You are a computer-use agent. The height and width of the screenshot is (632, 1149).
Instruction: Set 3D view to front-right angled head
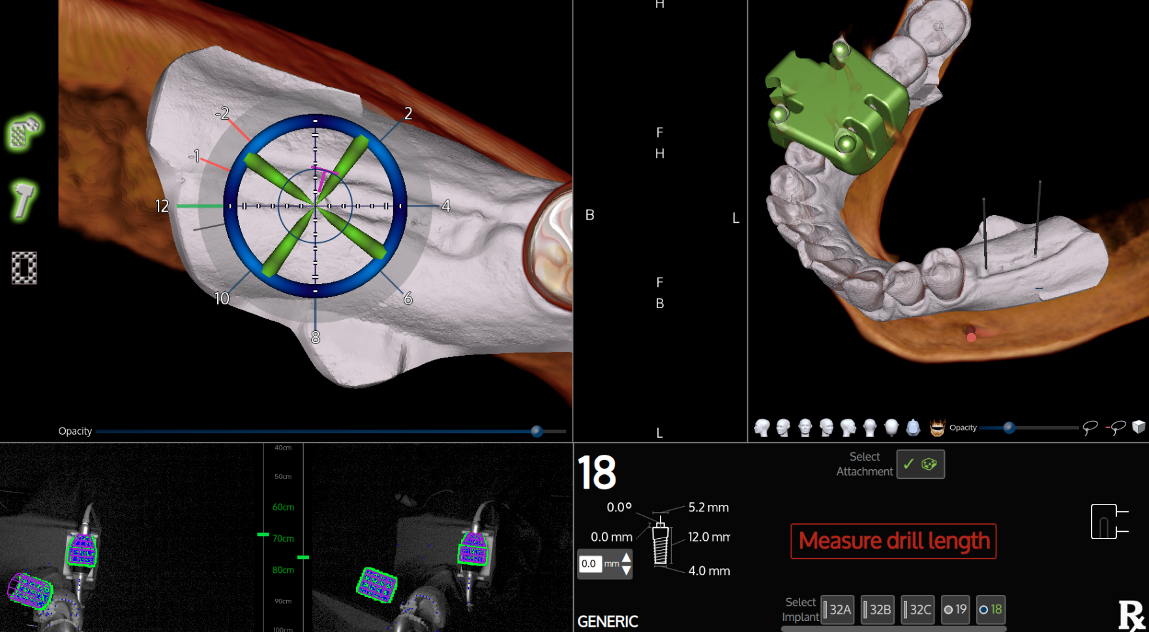(826, 427)
